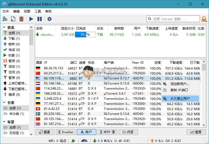Select peer 89.36.76.153 row
This screenshot has height=144, width=209.
point(118,68)
